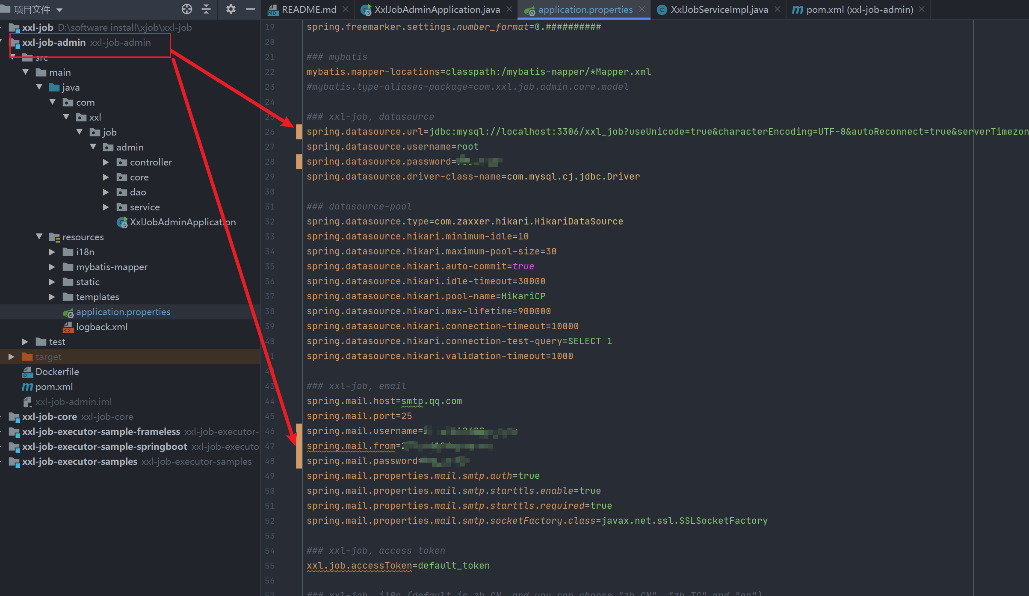Select the static folder
Viewport: 1029px width, 596px height.
click(88, 282)
